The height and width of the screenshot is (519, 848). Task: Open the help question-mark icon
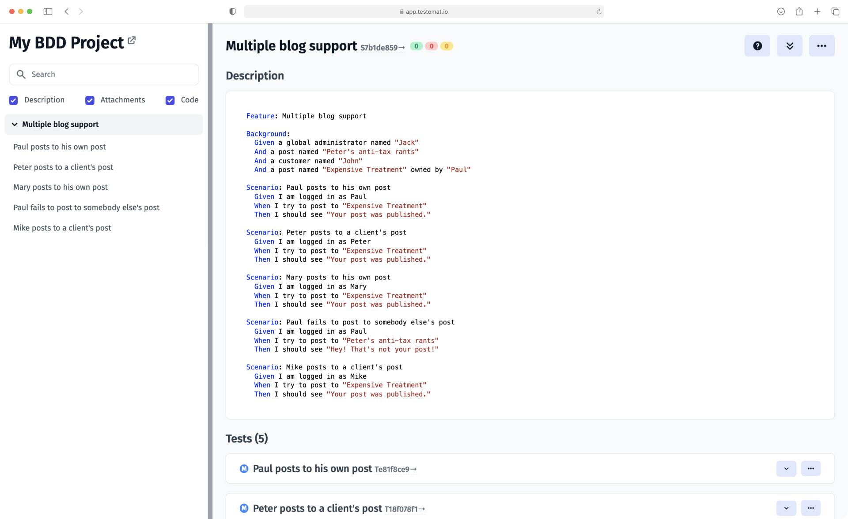click(x=757, y=46)
